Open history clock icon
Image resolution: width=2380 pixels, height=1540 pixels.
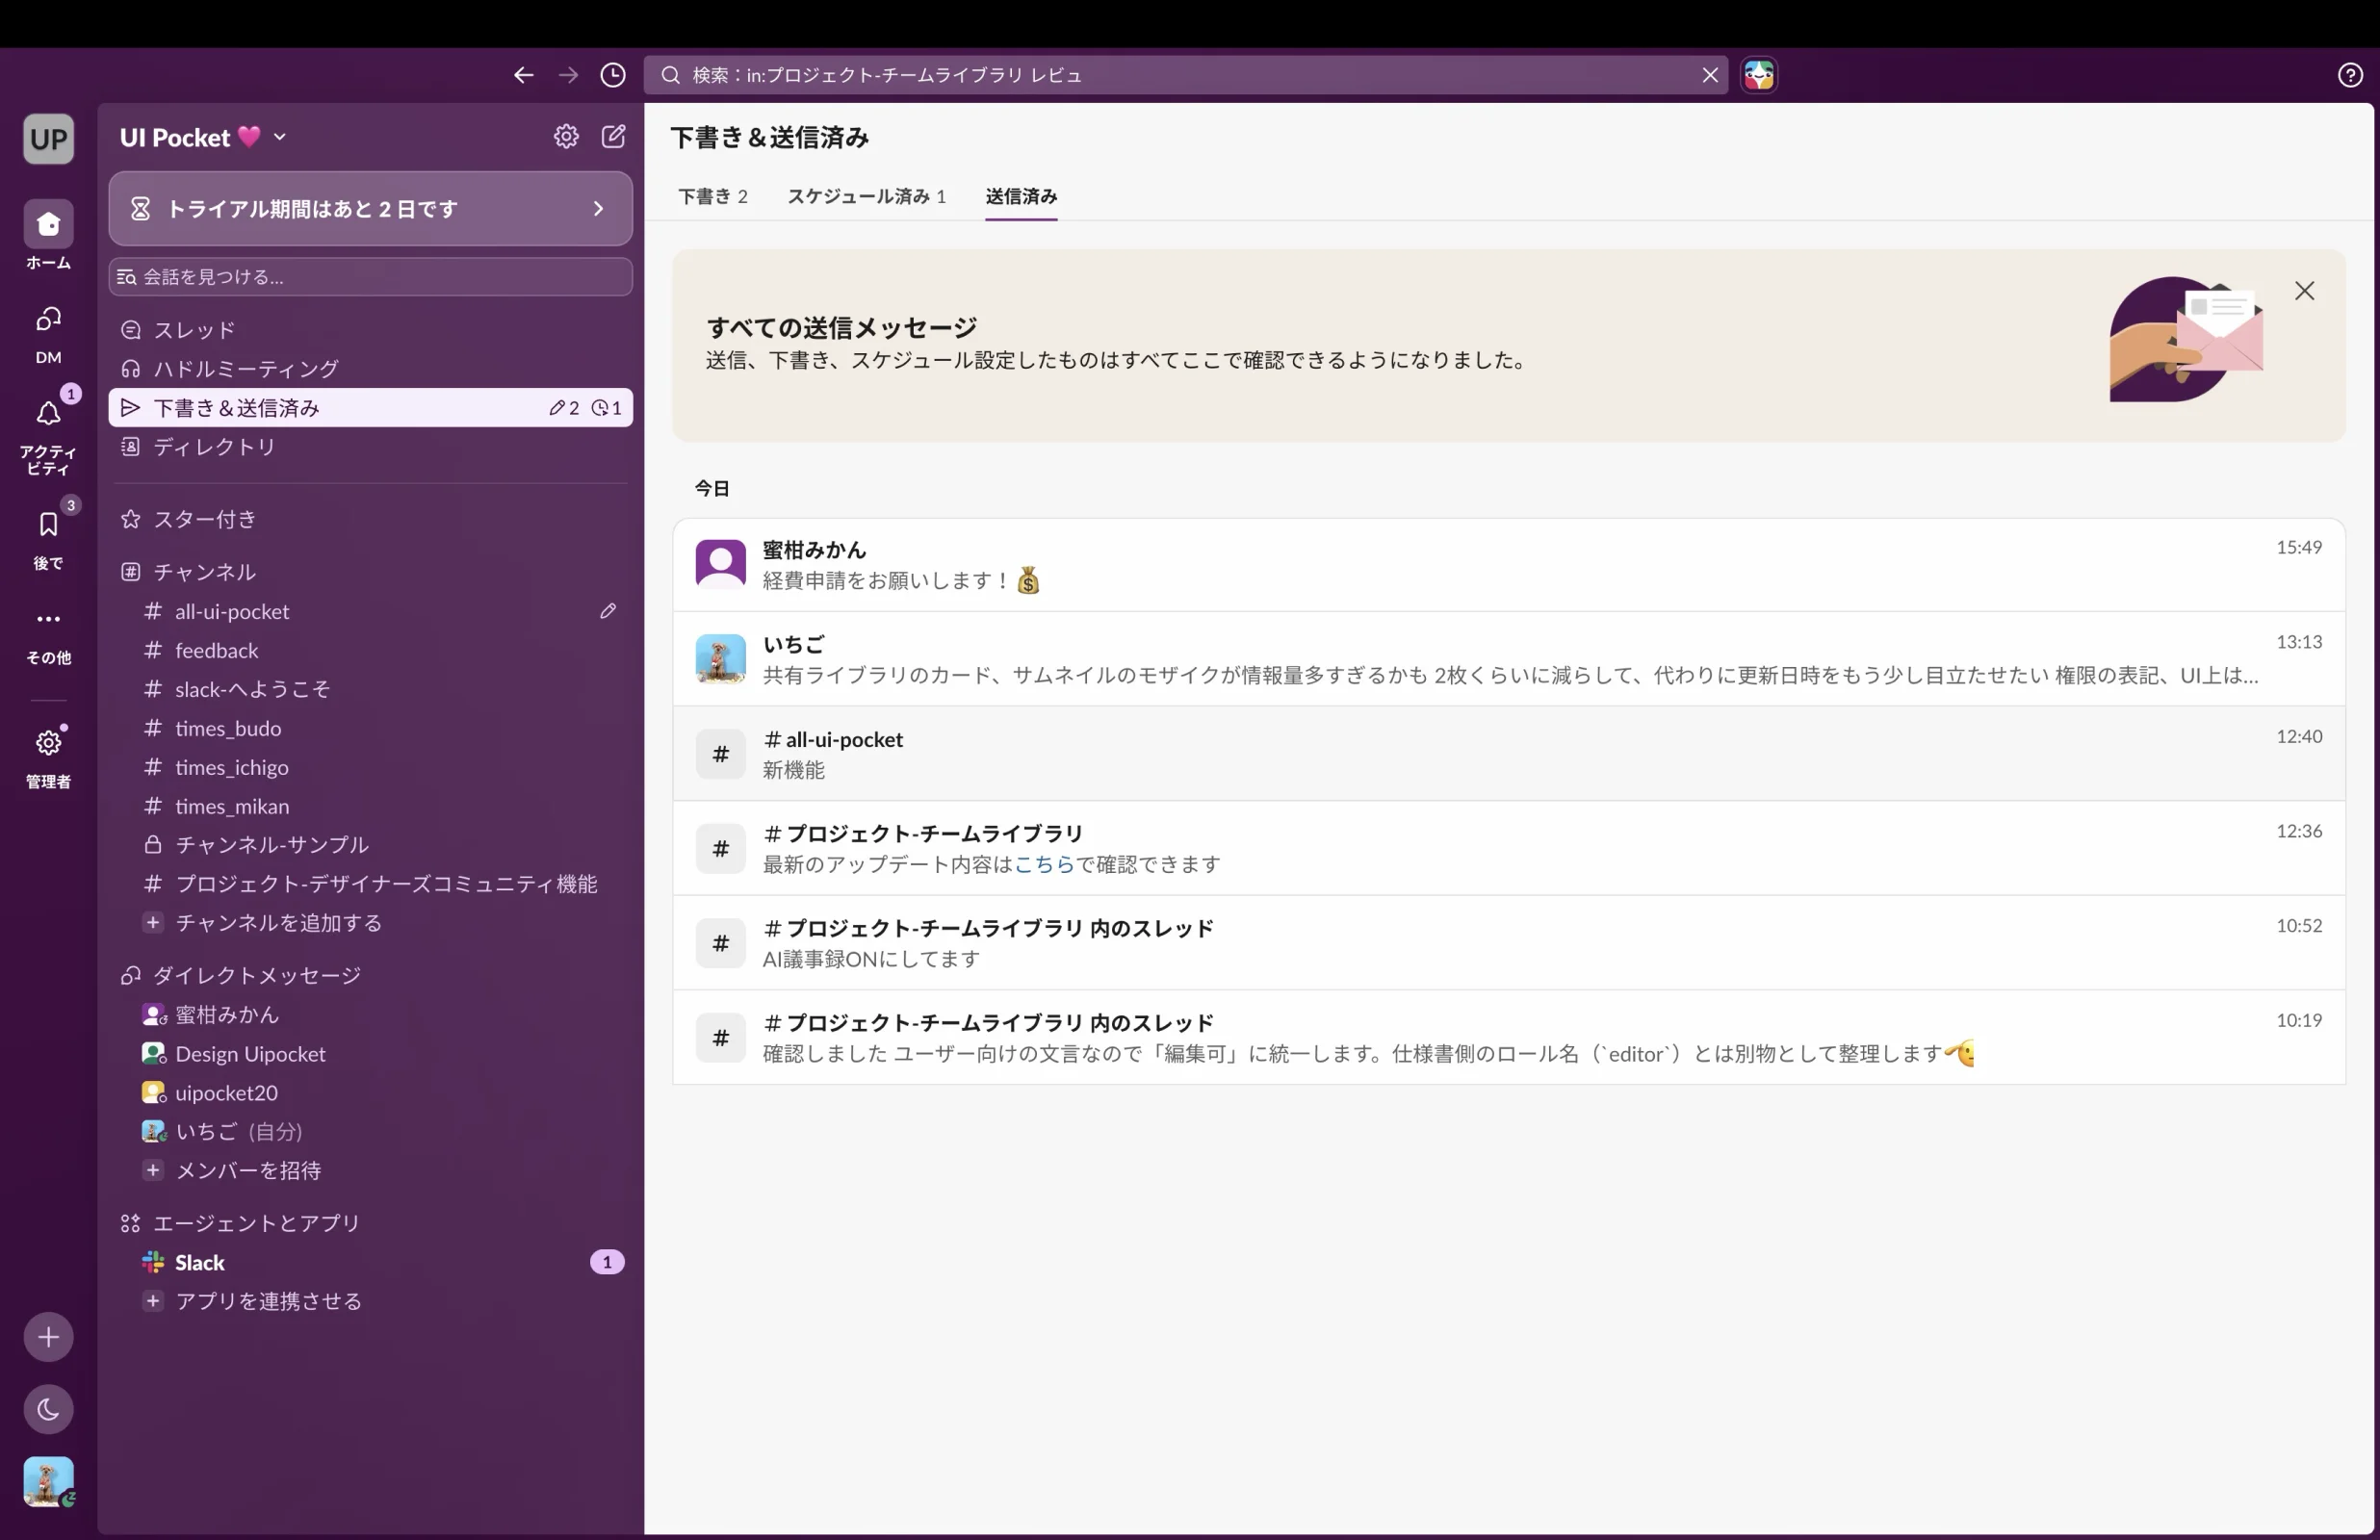613,75
